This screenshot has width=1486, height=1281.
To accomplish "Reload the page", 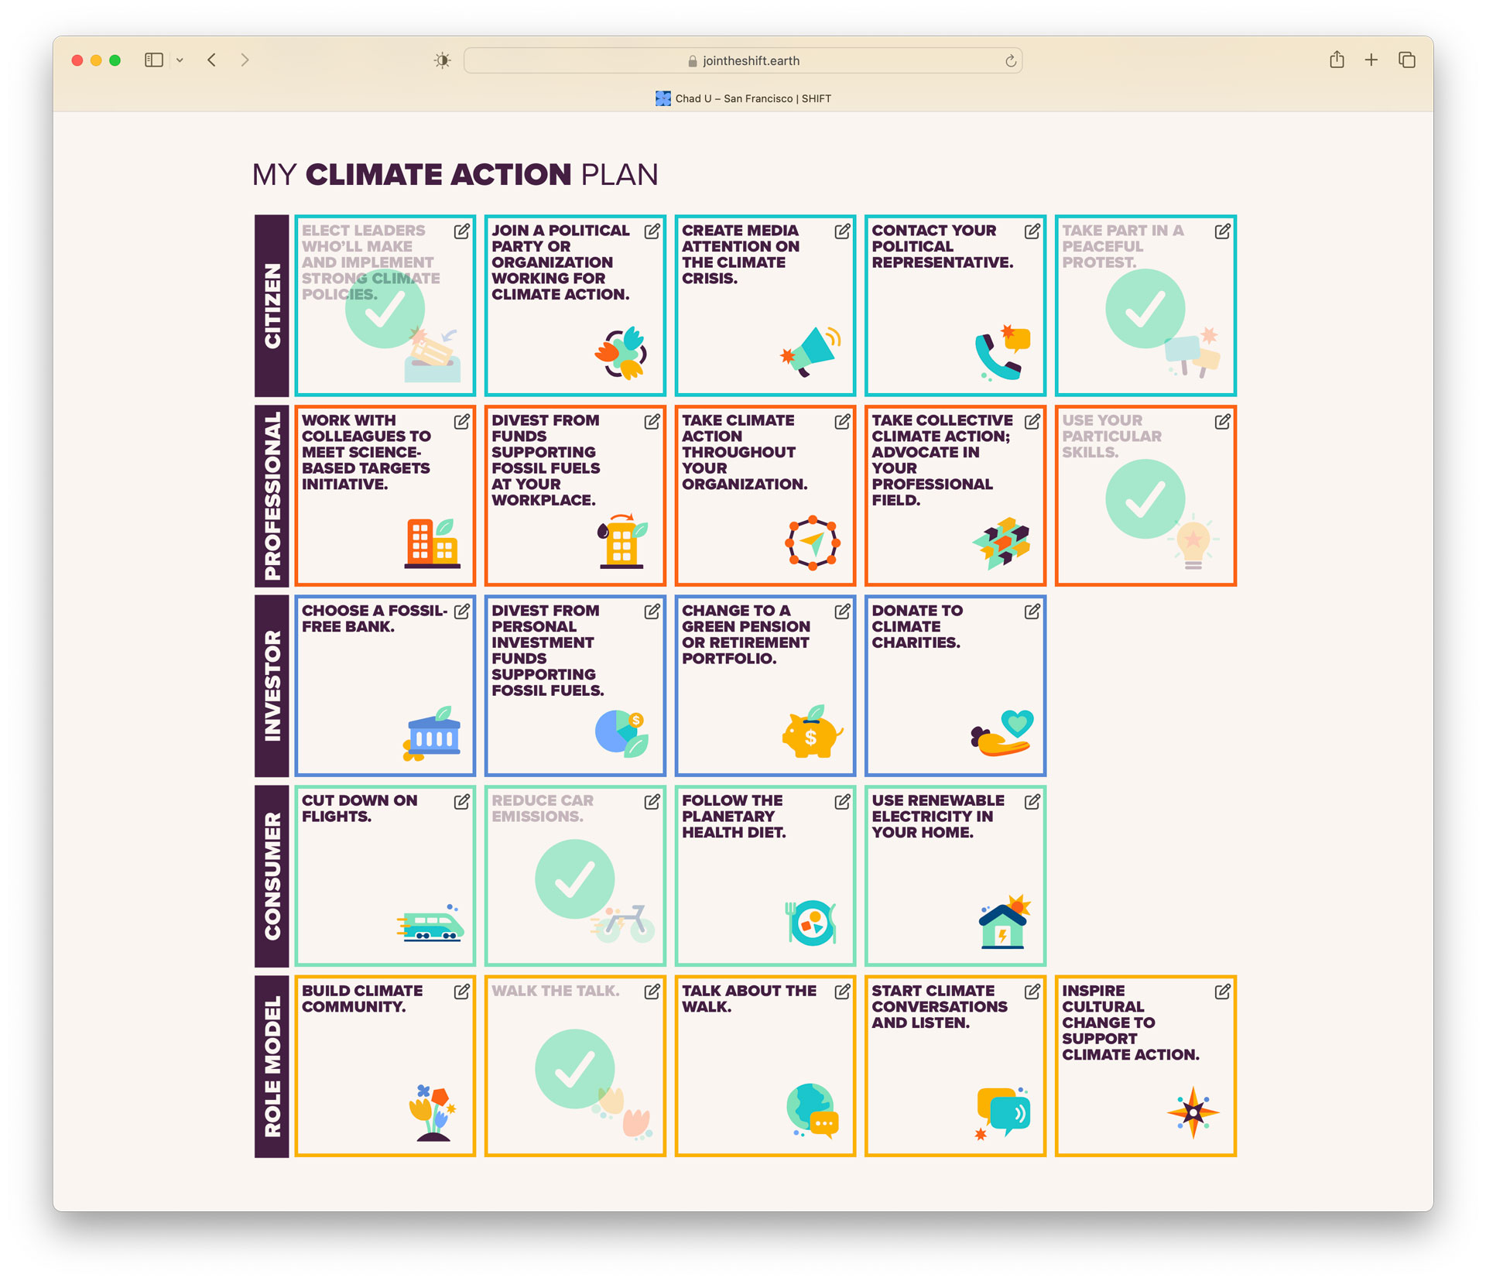I will point(1010,60).
